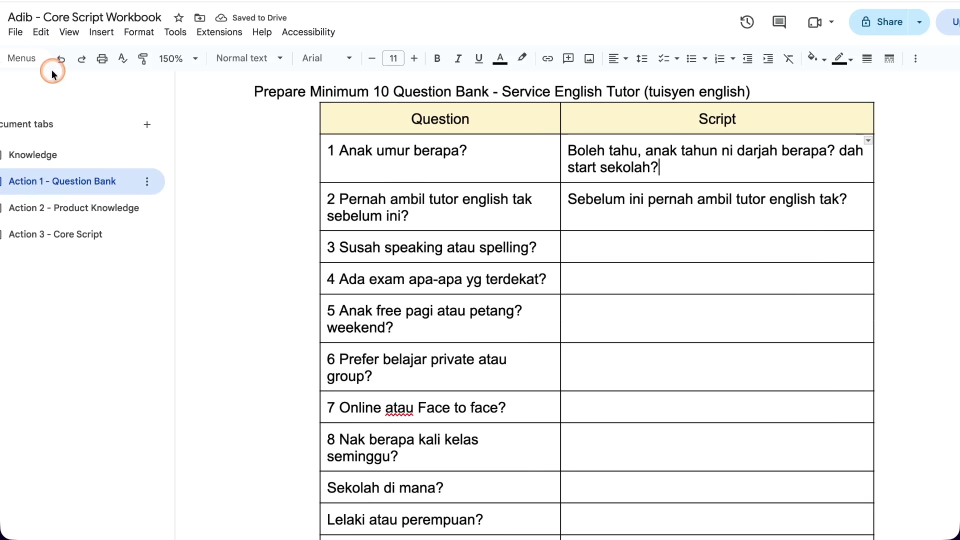Screen dimensions: 960x540
Task: Clear formatting with the Tx icon
Action: point(789,59)
